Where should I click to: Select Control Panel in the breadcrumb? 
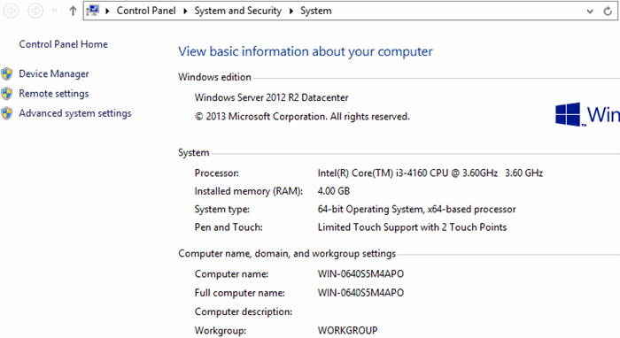coord(146,11)
